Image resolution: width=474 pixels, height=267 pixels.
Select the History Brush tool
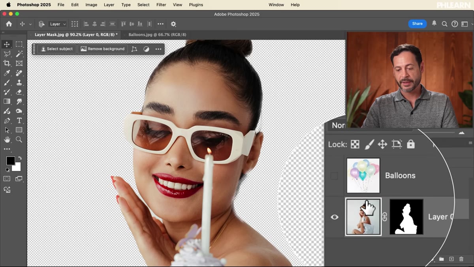tap(7, 92)
